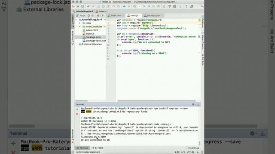275x154 pixels.
Task: Open the UTF-8 encoding selector
Action: coord(191,152)
